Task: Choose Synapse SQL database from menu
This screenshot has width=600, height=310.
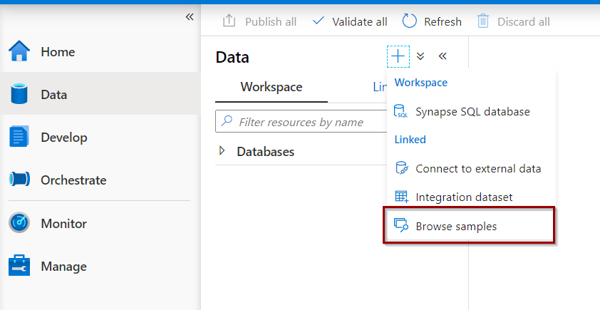Action: [471, 111]
